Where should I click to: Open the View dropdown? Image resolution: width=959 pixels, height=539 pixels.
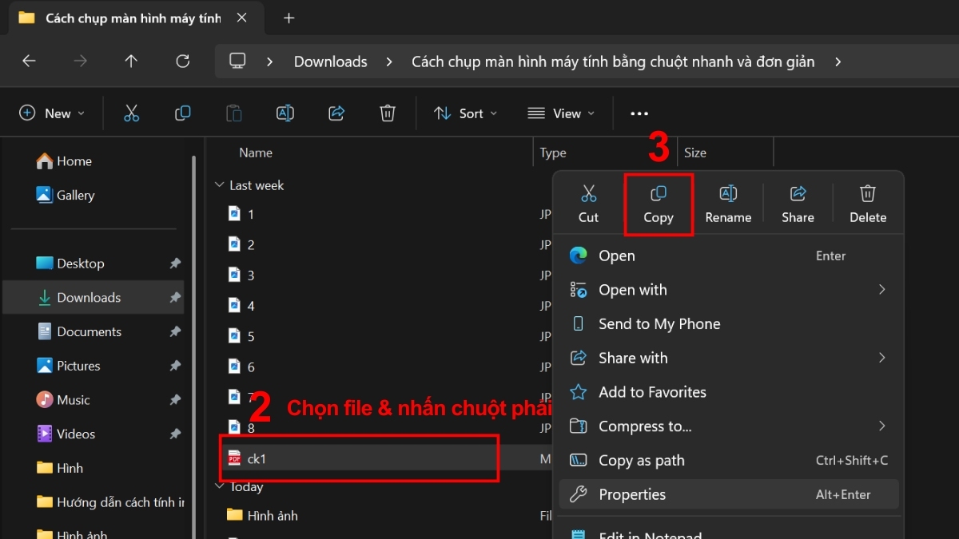click(562, 113)
